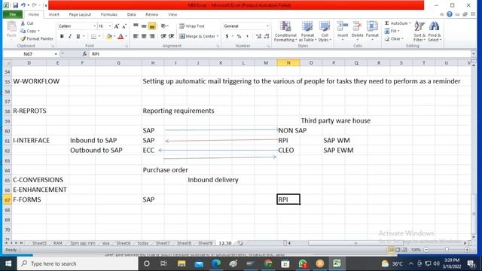The image size is (482, 271).
Task: Select the 3pm sap mm sheet tab
Action: [82, 243]
